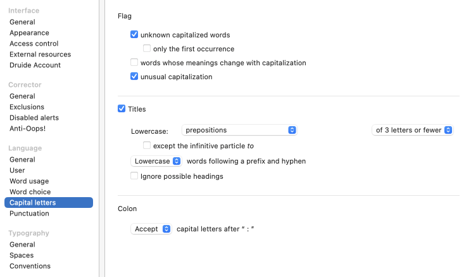Viewport: 471px width, 277px height.
Task: Open Punctuation settings under Language
Action: pos(29,214)
